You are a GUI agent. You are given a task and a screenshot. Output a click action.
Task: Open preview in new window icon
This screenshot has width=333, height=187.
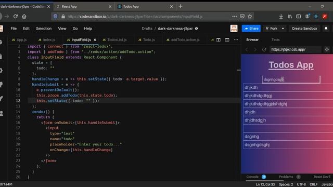[x=327, y=49]
